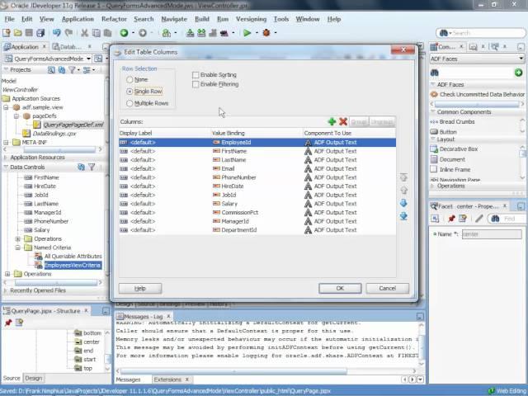Viewport: 528px width, 396px height.
Task: Switch to the Design tab in Structure panel
Action: coord(34,378)
